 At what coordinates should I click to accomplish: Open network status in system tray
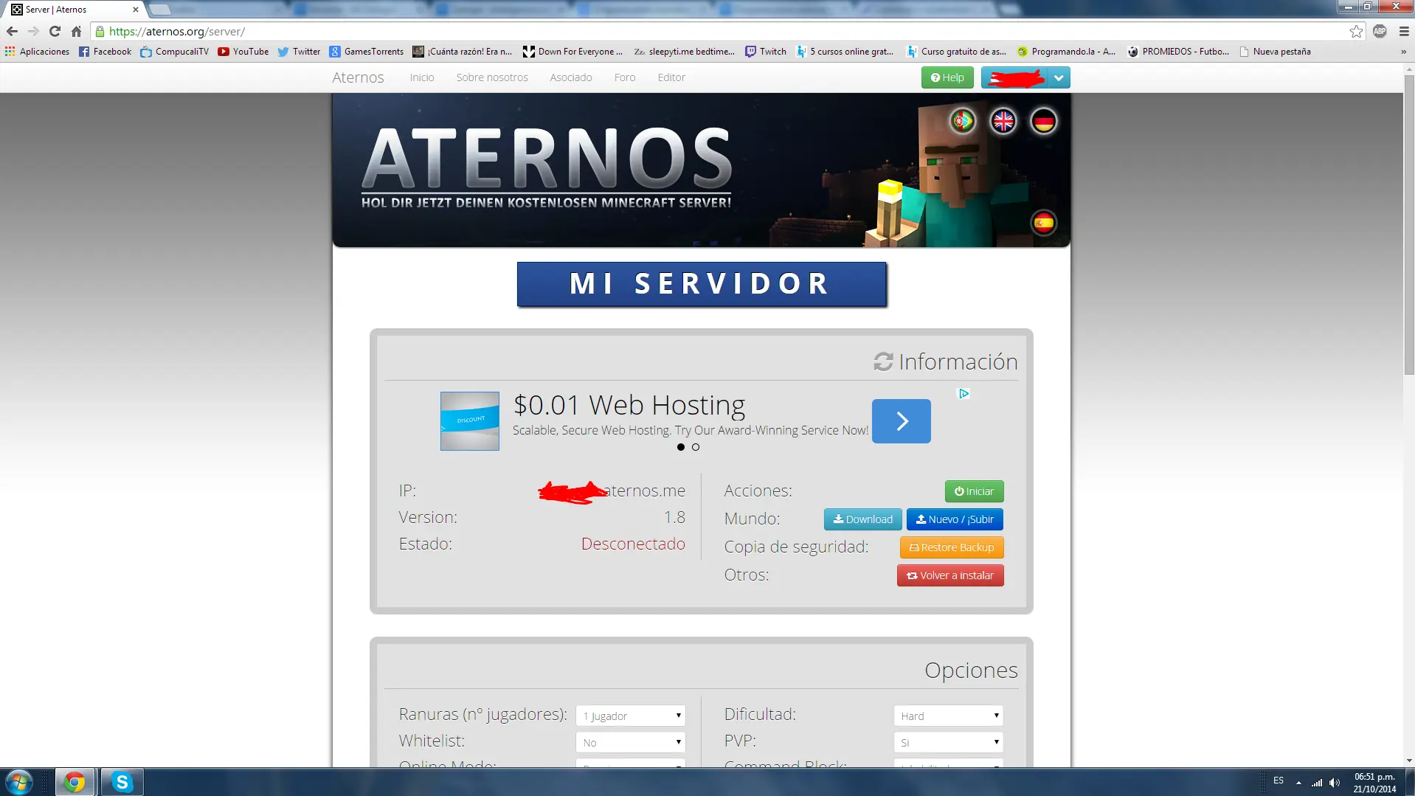pos(1317,782)
